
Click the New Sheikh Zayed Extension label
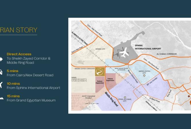(x=124, y=69)
